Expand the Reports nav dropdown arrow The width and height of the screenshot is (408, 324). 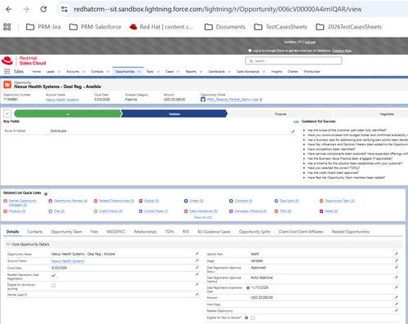click(x=201, y=72)
